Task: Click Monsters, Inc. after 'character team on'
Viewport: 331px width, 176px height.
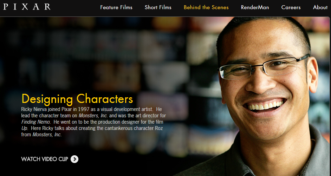Action: point(93,116)
